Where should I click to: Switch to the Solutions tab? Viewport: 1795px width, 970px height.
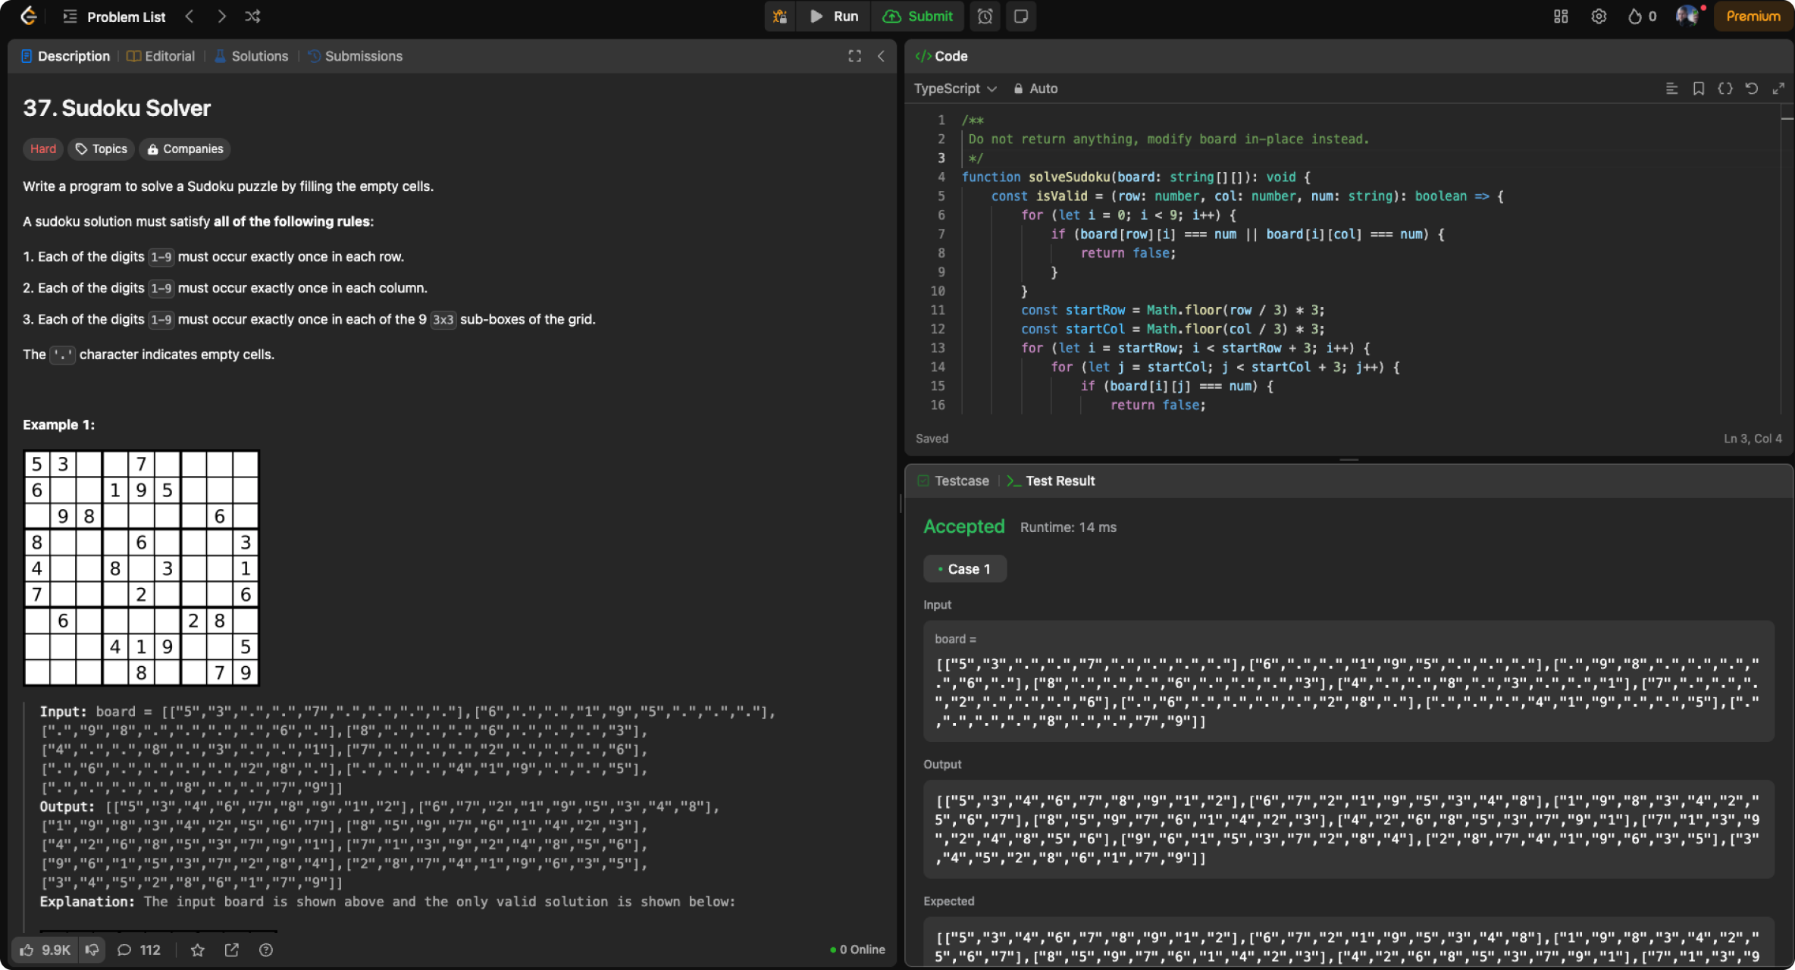pyautogui.click(x=251, y=56)
